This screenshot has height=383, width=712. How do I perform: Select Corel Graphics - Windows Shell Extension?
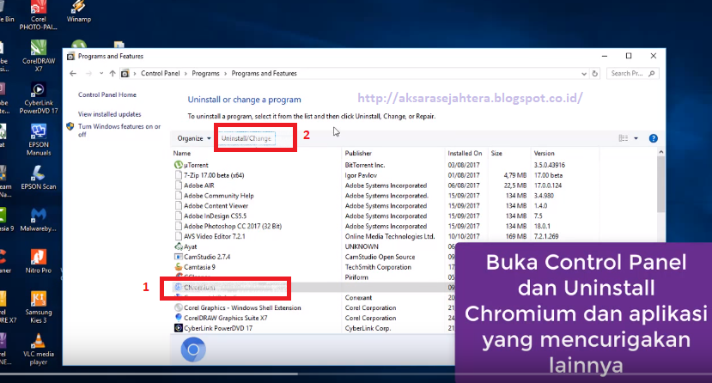(238, 307)
